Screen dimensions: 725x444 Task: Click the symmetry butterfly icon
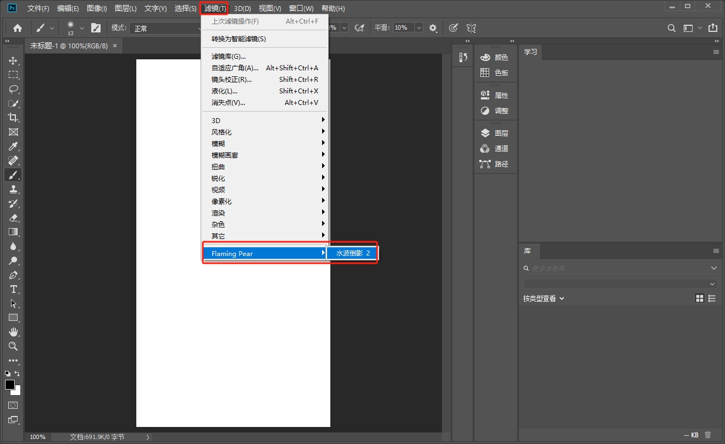(471, 27)
